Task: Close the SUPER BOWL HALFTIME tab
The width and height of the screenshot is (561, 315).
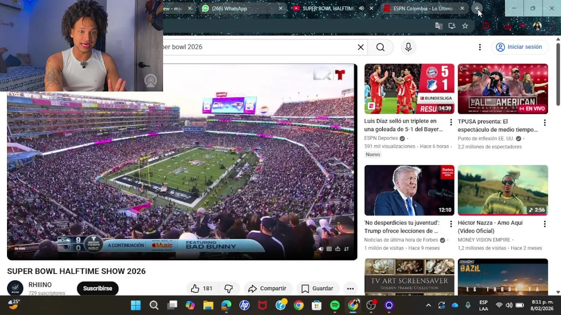Action: click(x=371, y=8)
